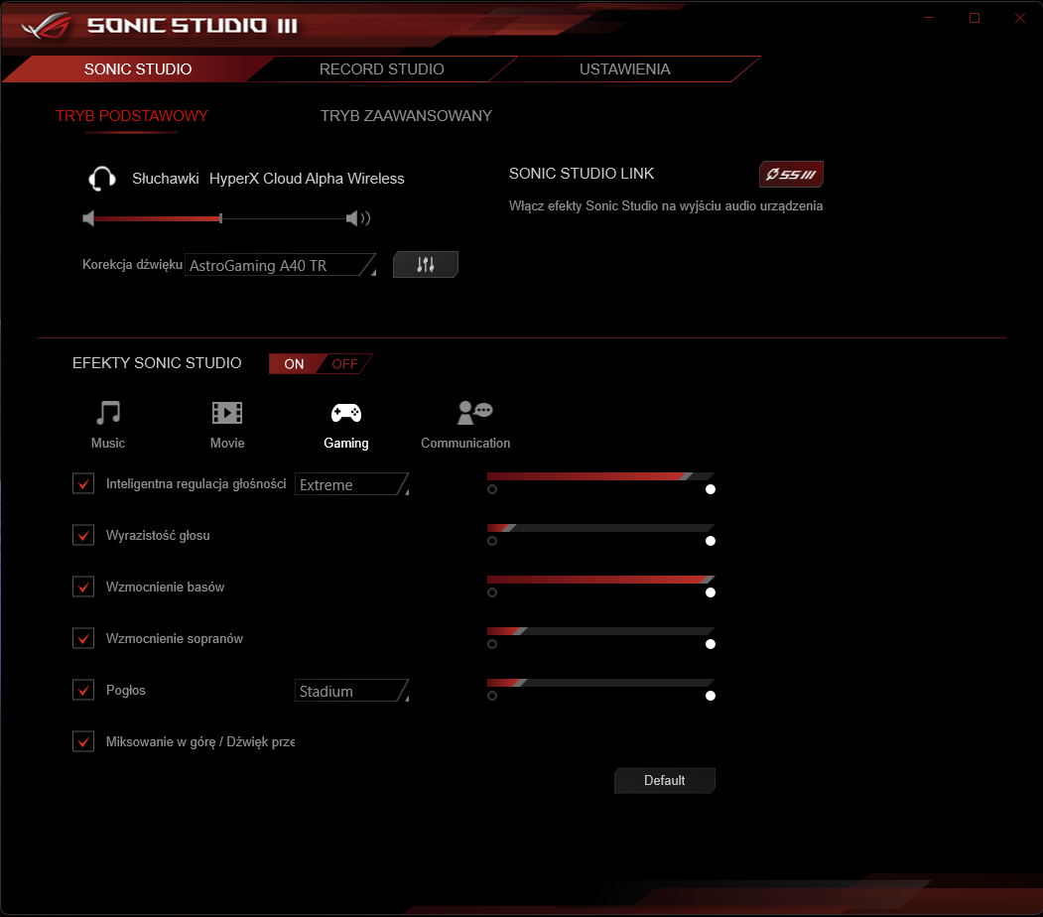
Task: Click the EFEKTY SONIC STUDIO heading
Action: click(157, 363)
